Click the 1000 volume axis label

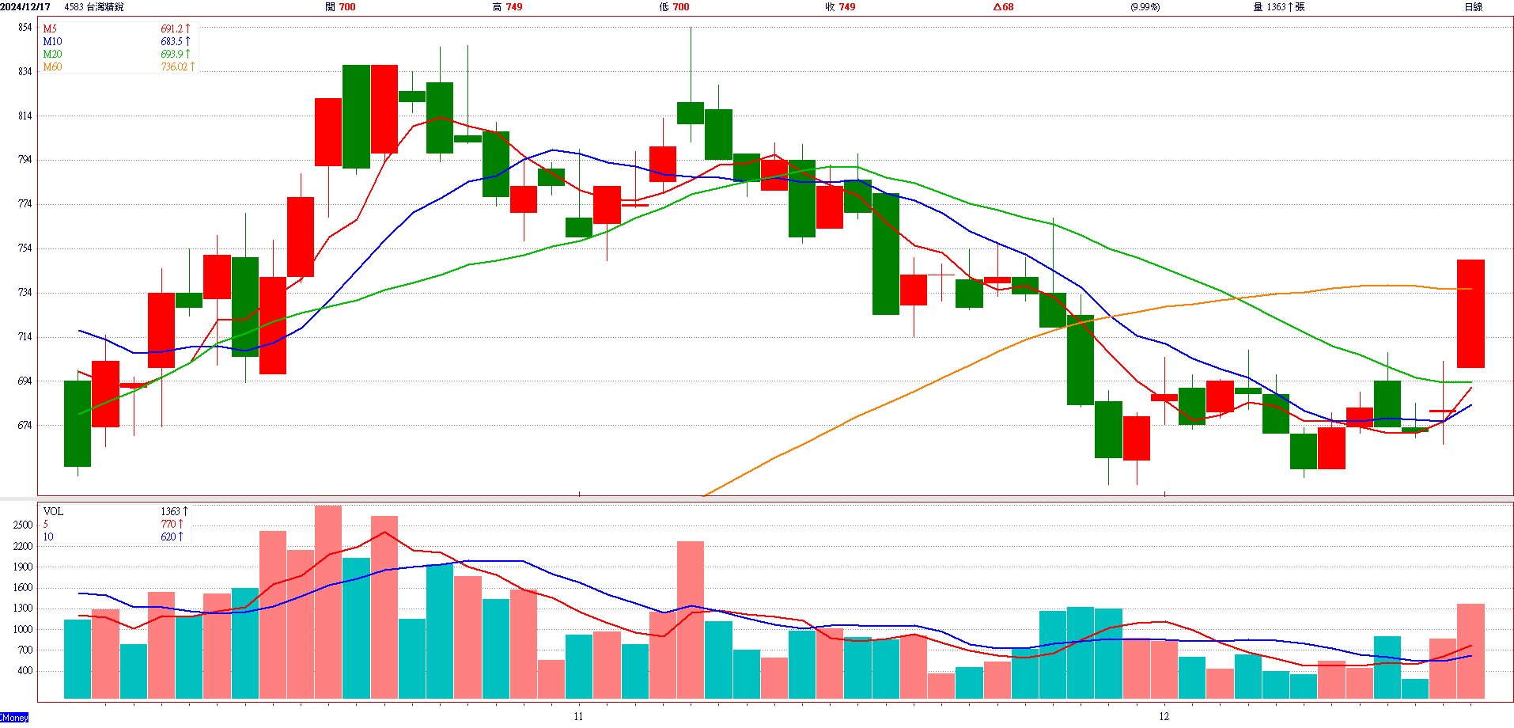[23, 629]
